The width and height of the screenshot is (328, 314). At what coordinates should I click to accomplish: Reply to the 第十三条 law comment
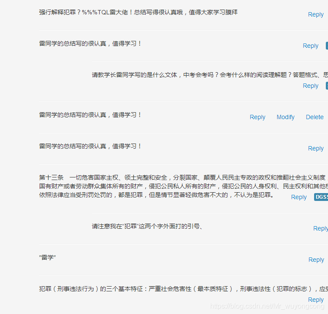coord(299,197)
